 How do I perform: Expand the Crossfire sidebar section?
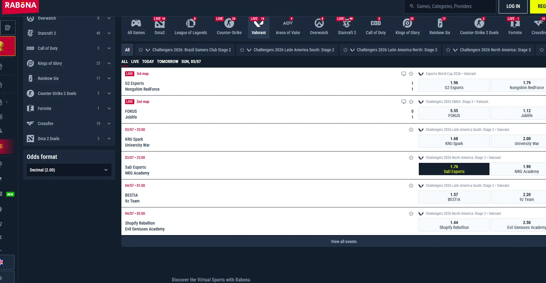[109, 124]
